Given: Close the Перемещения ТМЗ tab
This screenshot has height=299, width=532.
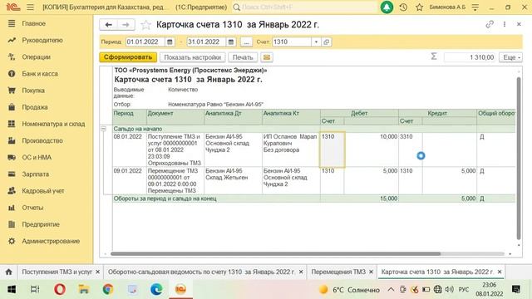Looking at the screenshot, I should pyautogui.click(x=371, y=272).
